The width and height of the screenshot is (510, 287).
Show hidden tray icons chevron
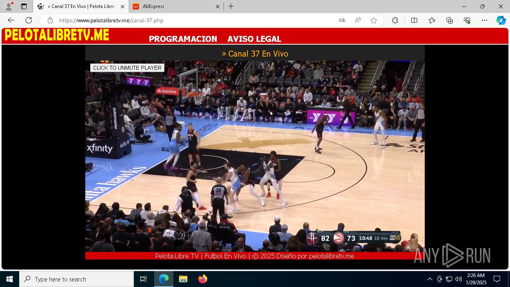click(430, 279)
